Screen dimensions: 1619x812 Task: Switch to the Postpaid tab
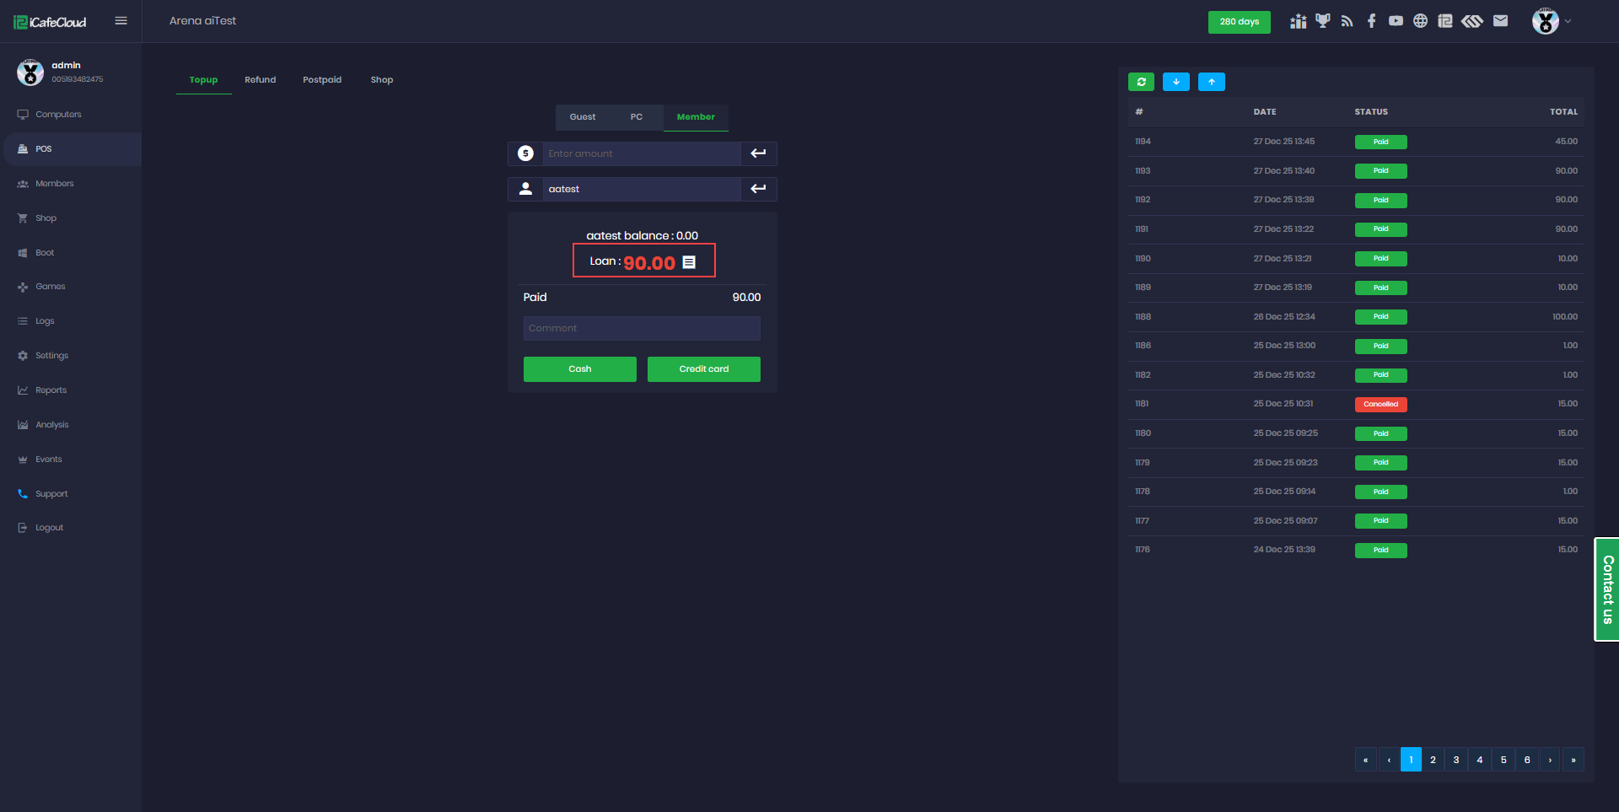pos(322,80)
